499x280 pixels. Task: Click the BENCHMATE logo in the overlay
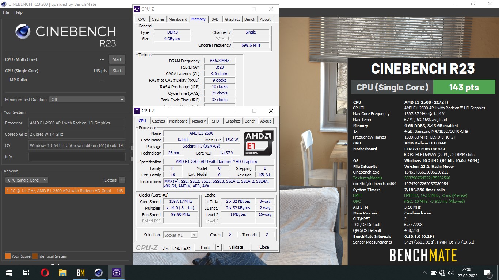click(x=423, y=256)
